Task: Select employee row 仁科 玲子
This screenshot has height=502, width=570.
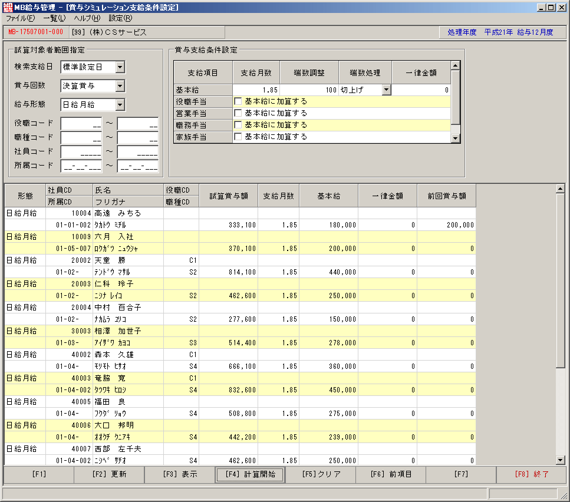Action: point(240,290)
